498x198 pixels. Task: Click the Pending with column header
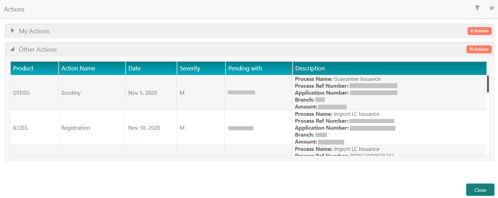(x=259, y=68)
